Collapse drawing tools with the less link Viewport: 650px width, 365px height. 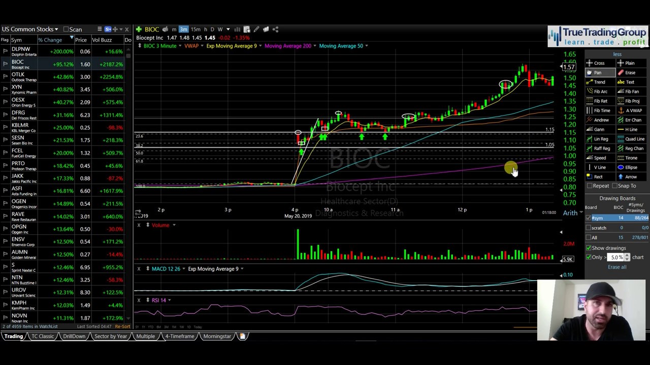[x=617, y=54]
